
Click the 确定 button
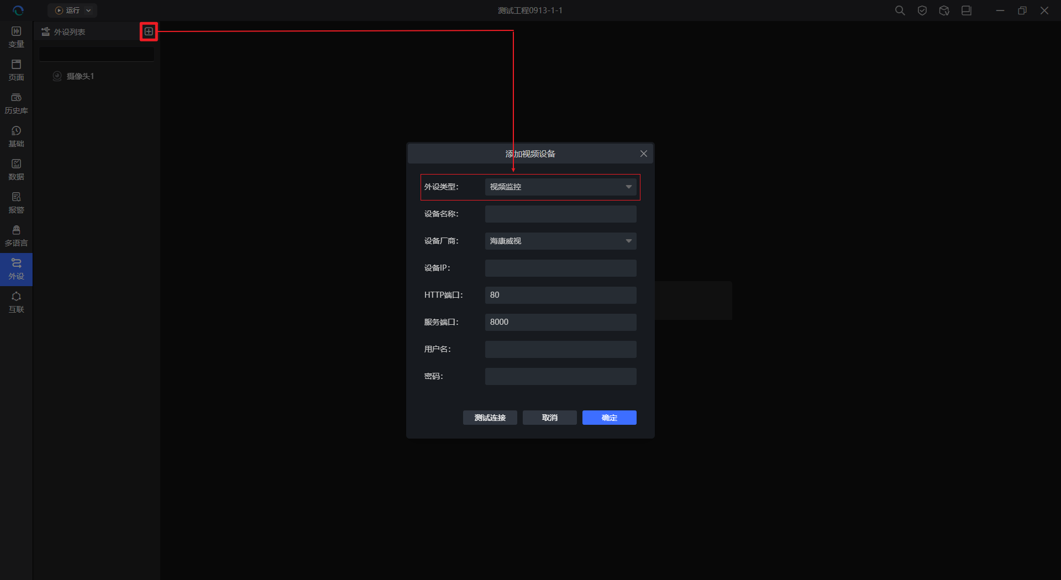point(610,418)
